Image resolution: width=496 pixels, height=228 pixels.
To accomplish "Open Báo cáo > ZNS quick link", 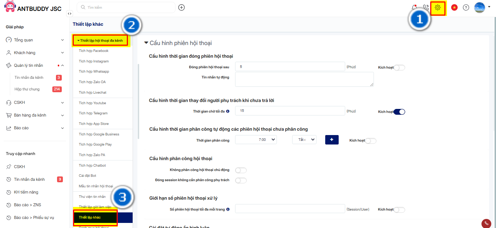I will pos(27,205).
